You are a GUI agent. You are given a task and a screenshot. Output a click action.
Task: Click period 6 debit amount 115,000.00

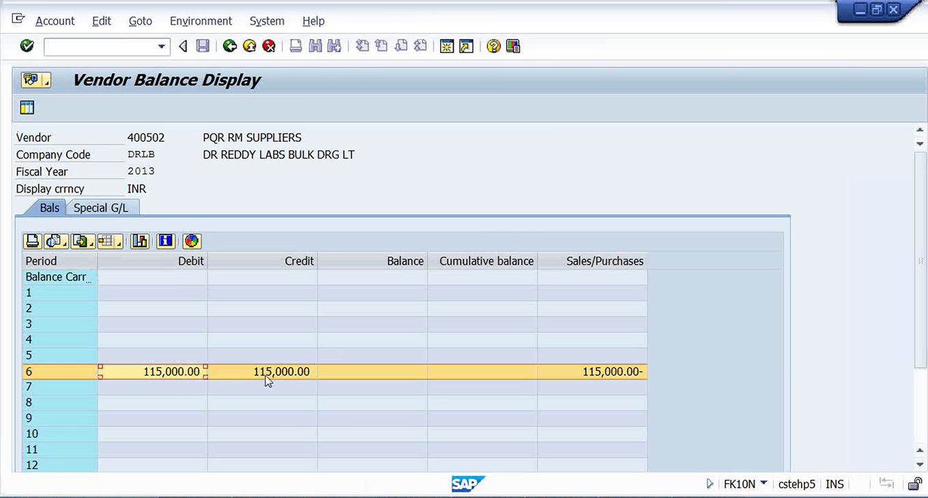153,372
